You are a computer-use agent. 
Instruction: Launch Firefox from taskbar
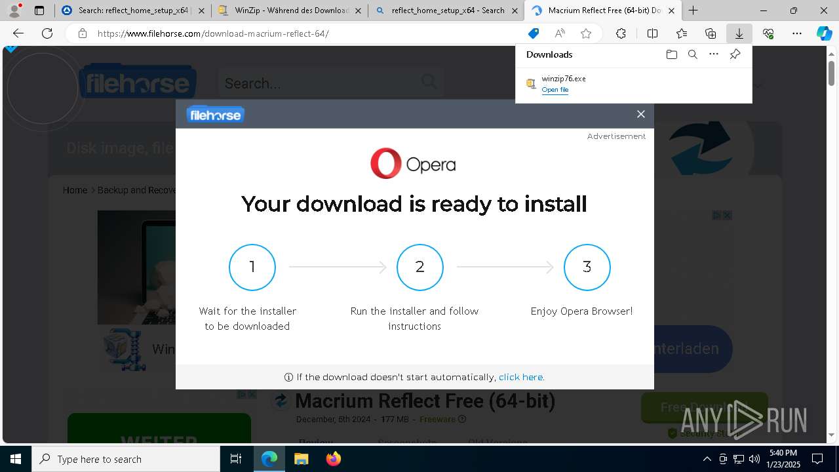pyautogui.click(x=333, y=459)
